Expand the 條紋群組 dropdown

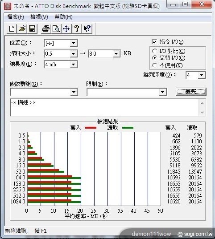point(74,92)
